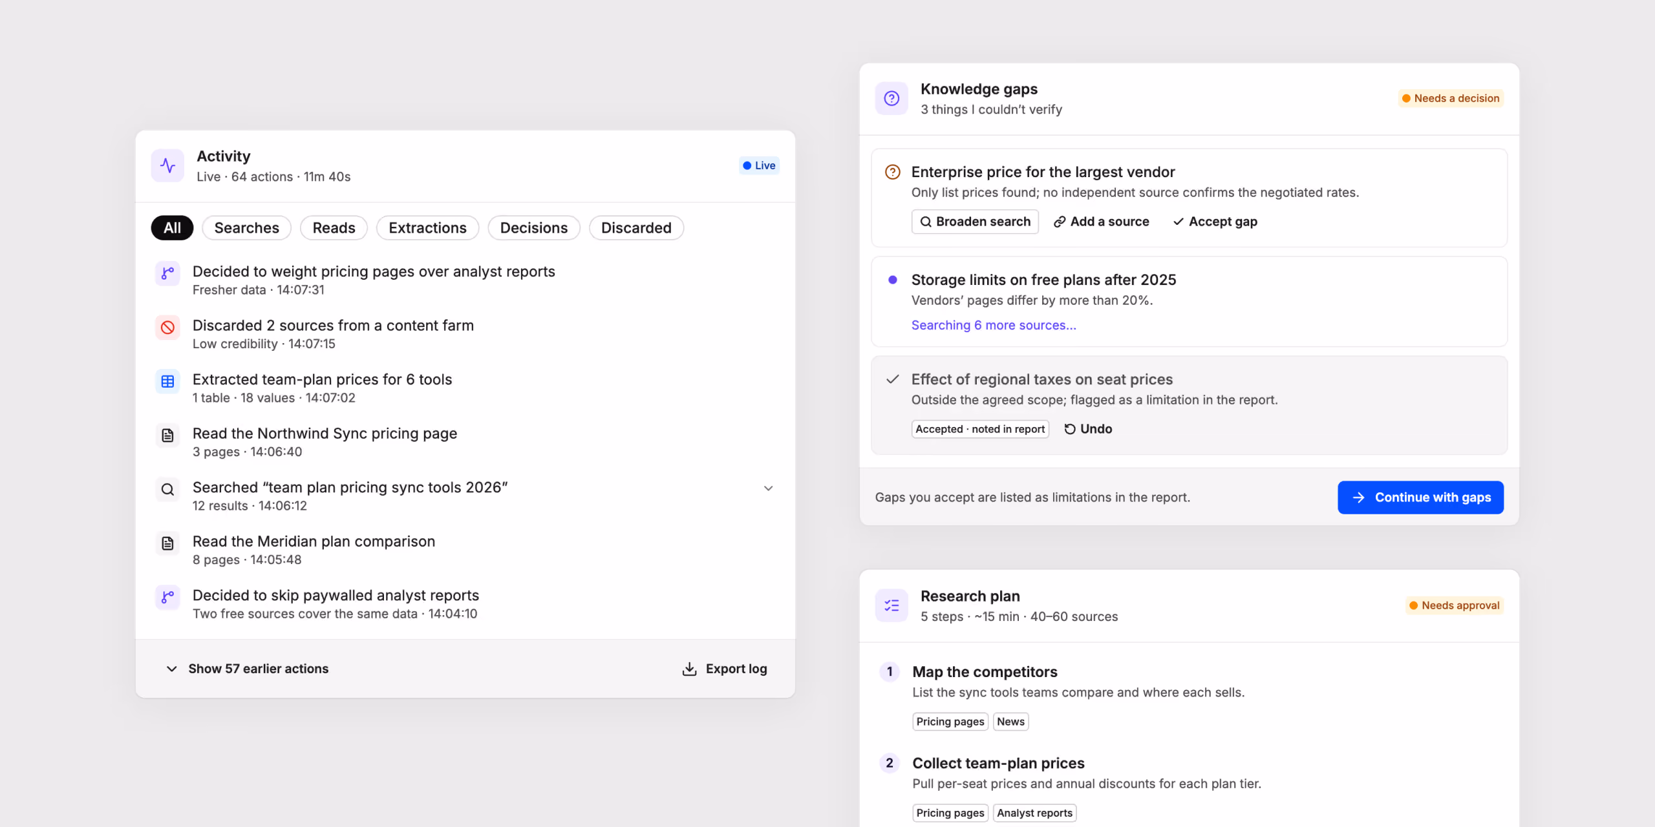Click the magnifier icon beside 'Searched team plan pricing'
The width and height of the screenshot is (1655, 827).
167,489
